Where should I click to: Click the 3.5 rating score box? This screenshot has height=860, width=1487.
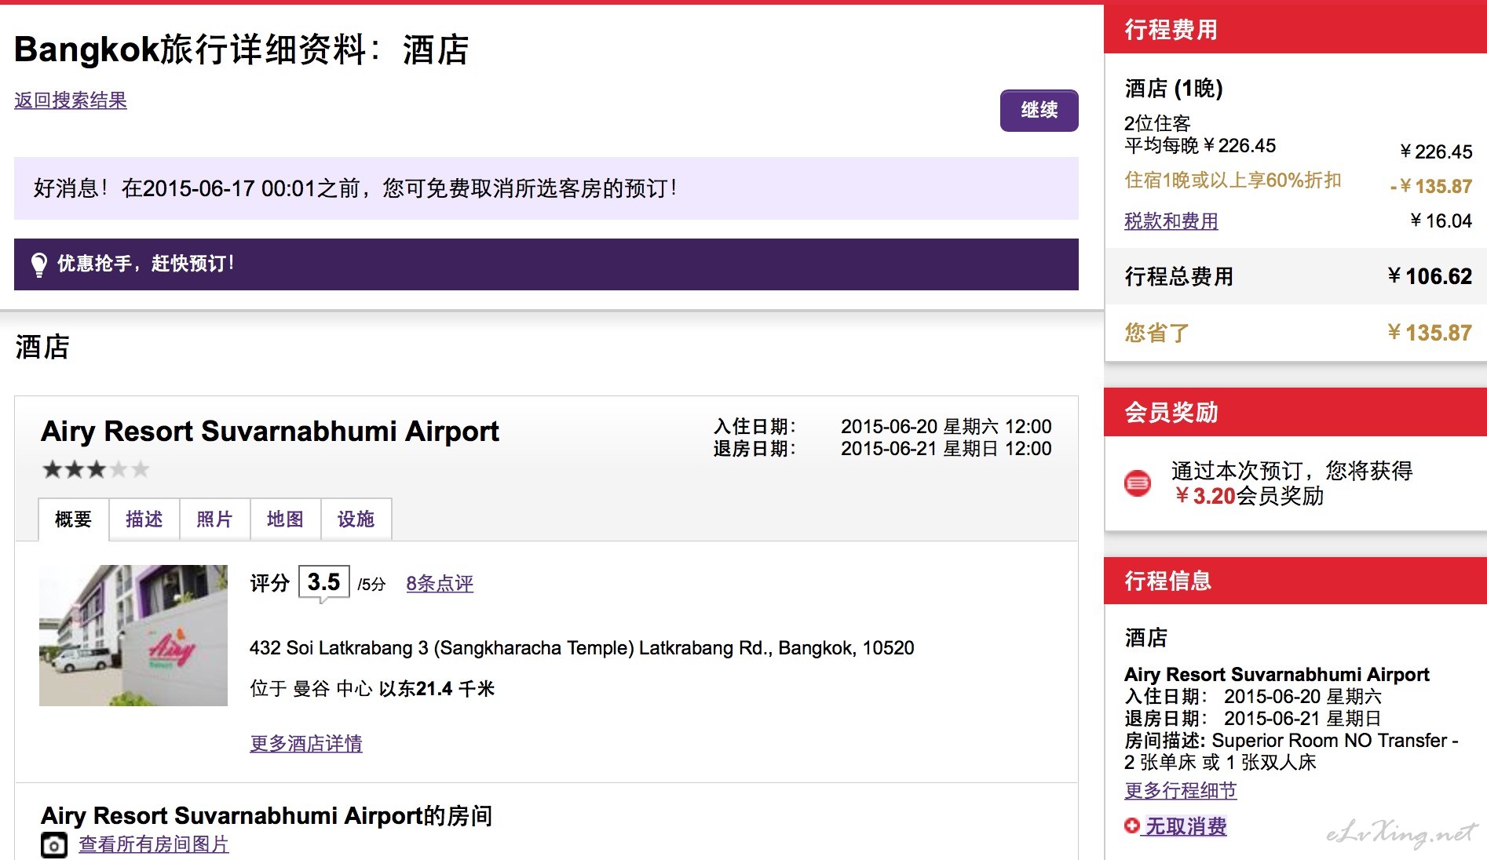point(323,582)
